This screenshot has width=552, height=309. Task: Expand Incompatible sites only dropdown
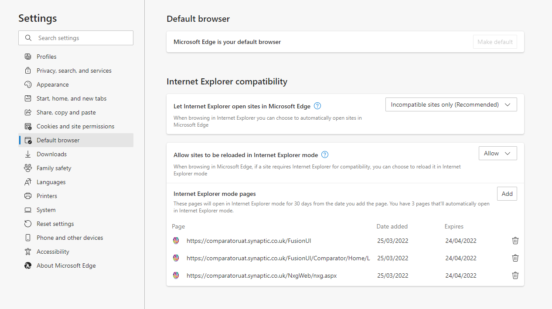(451, 104)
